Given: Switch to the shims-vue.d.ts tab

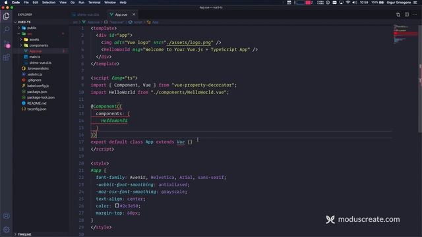Looking at the screenshot, I should click(x=87, y=14).
